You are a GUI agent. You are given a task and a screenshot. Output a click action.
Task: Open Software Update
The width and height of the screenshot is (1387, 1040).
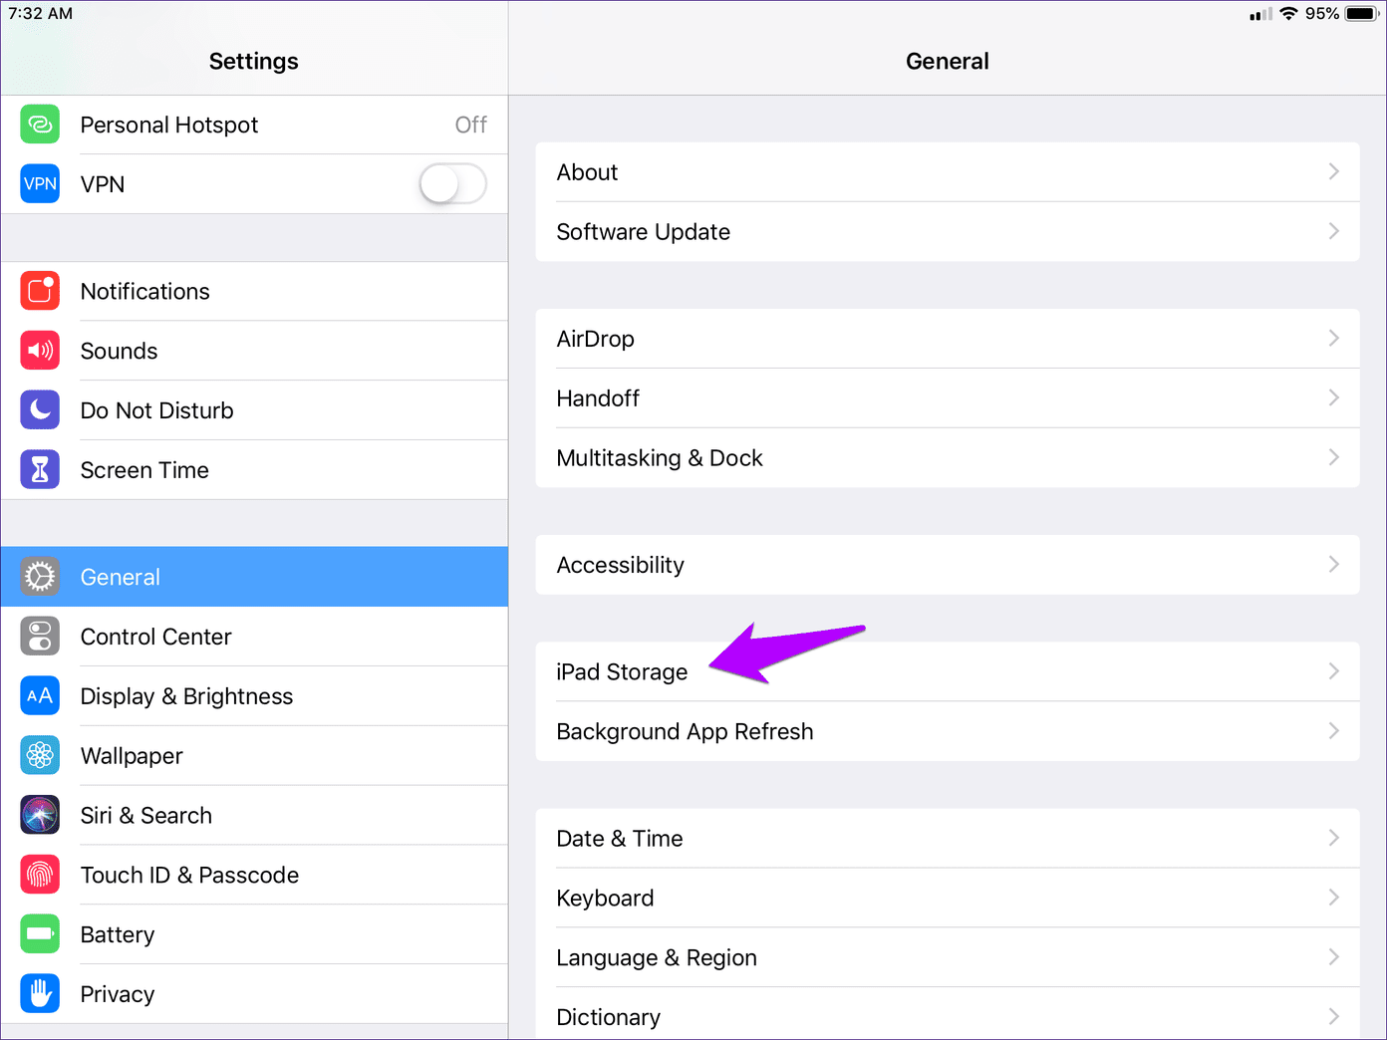point(948,232)
